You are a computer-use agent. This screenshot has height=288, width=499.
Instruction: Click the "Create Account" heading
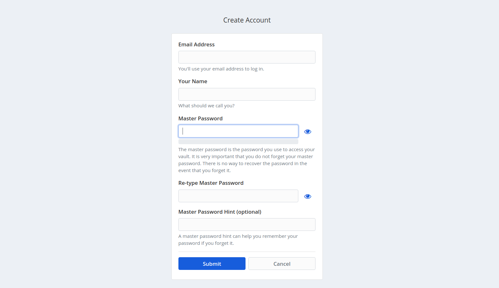[x=247, y=20]
